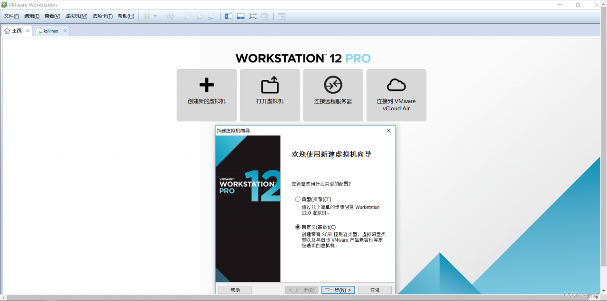Close the 主页 tab
The width and height of the screenshot is (607, 301).
pos(28,31)
